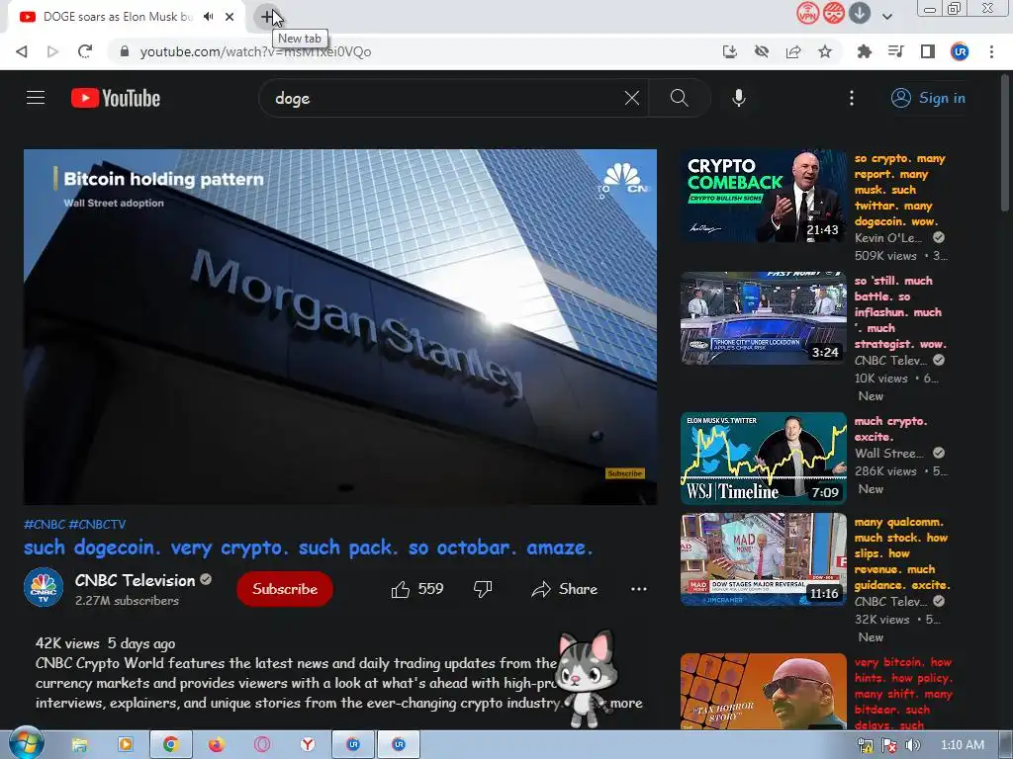Toggle the browser side panel
Screen dimensions: 1013x759
pyautogui.click(x=928, y=51)
